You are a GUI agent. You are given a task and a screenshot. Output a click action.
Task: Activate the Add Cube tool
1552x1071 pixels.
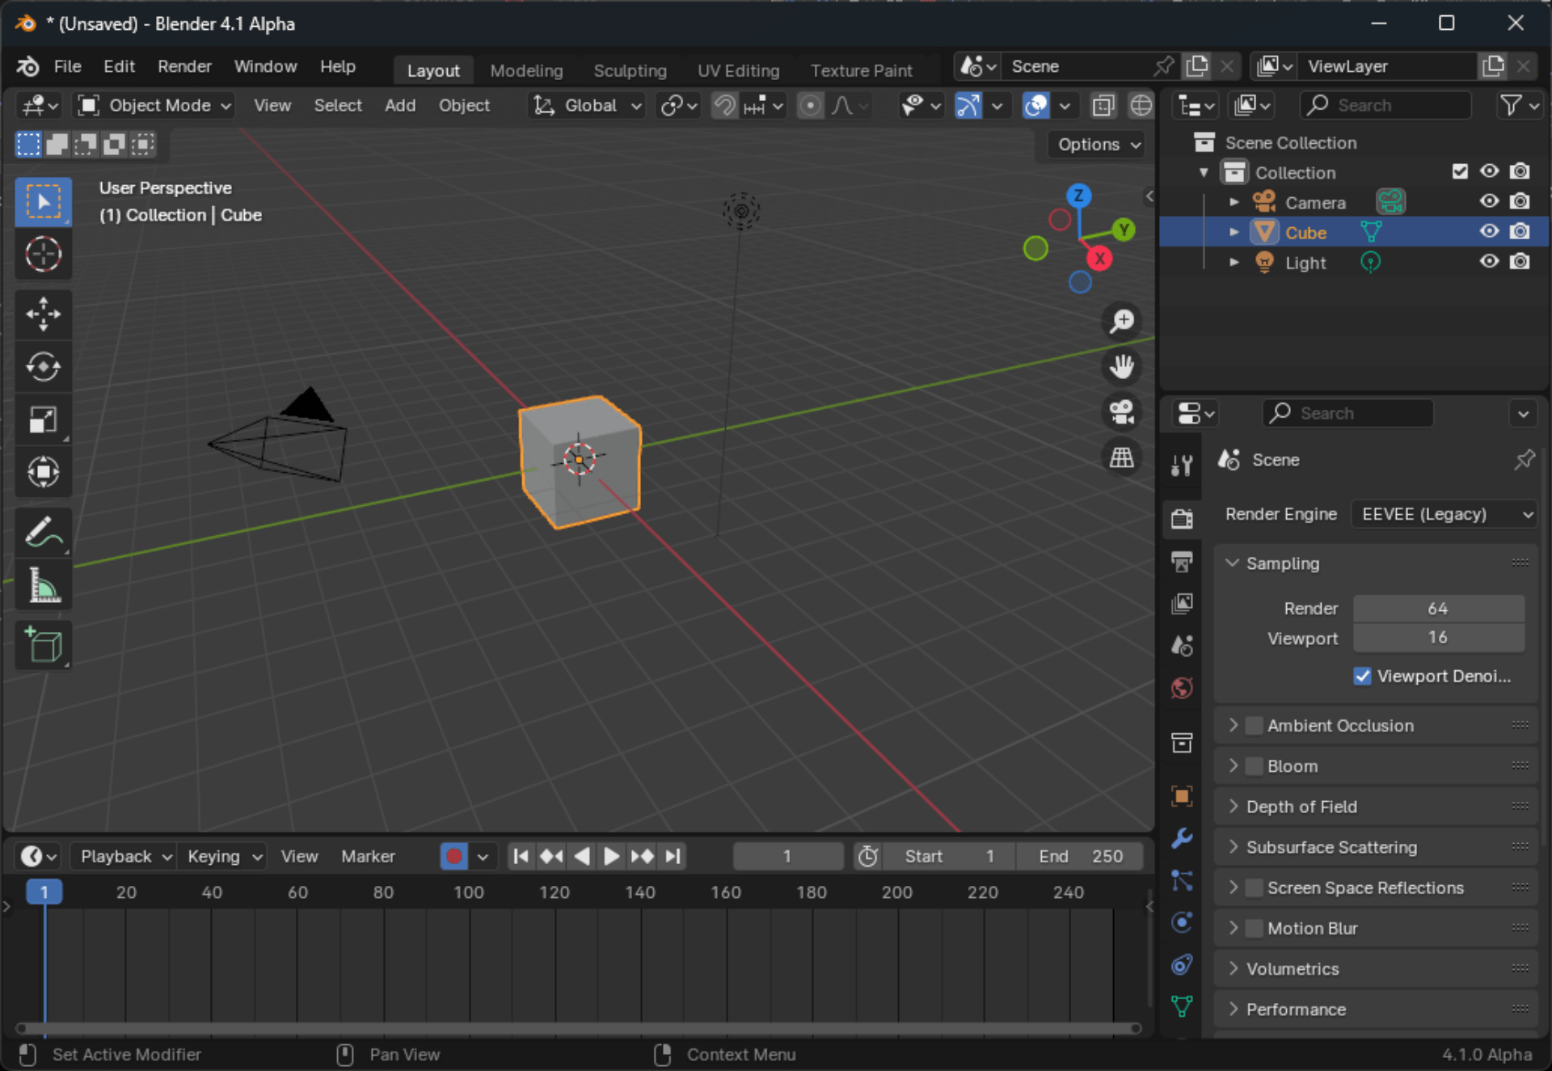coord(43,644)
